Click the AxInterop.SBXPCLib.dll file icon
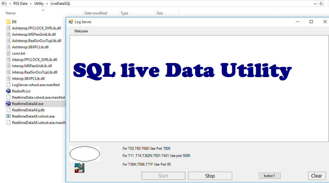329x183 pixels. coord(8,47)
